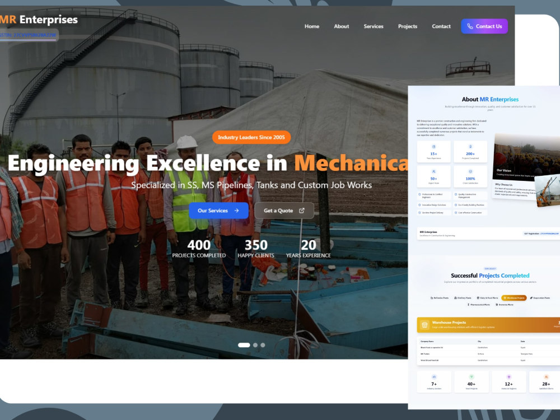Select the Pharmaceutical Plants tab
The height and width of the screenshot is (420, 560).
pos(479,305)
